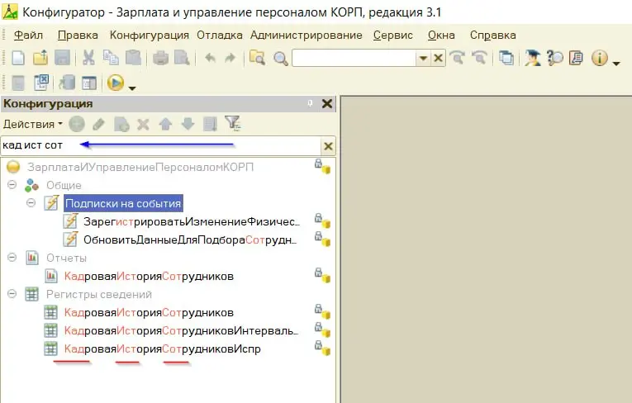
Task: Select КадроваяИсторияСотрудниковИспр register
Action: point(163,348)
